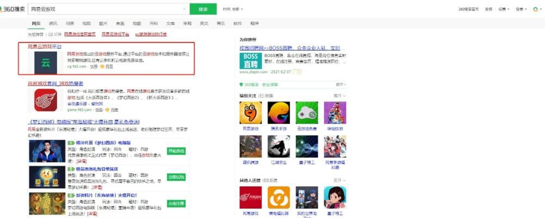Screen dimensions: 545x218
Task: Click the dark 云 logo thumbnail
Action: pyautogui.click(x=46, y=63)
